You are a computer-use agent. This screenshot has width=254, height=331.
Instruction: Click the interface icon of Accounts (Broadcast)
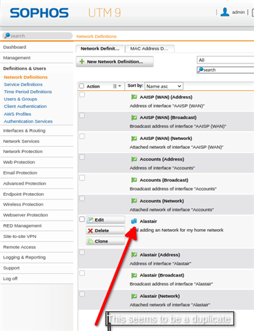click(134, 180)
